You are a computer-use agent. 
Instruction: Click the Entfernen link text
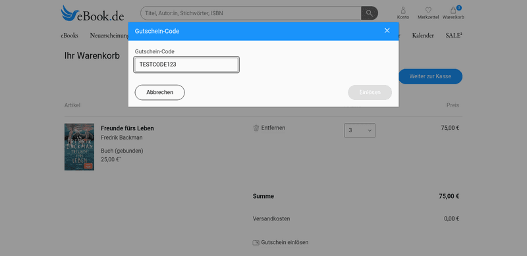273,128
